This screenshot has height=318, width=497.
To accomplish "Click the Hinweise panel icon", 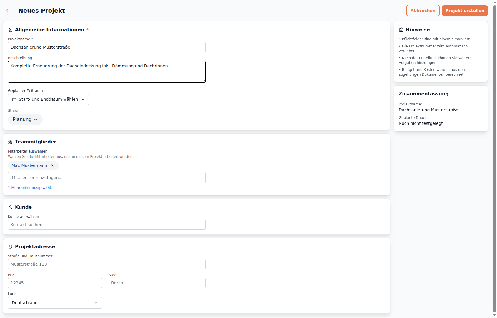I will (x=401, y=30).
